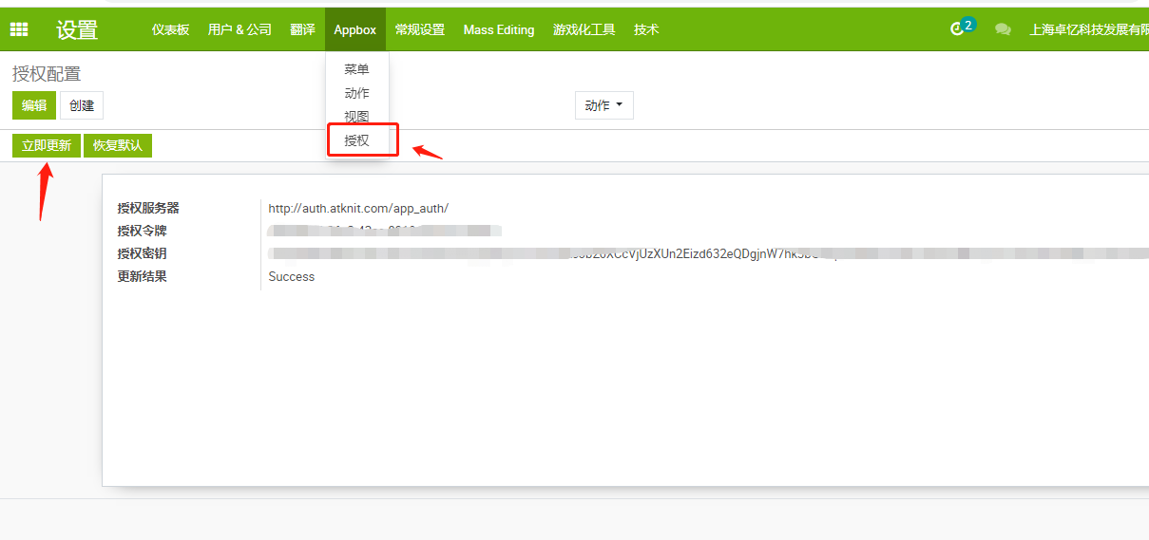Click the 编辑 button
Screen dimensions: 1149x540
(x=34, y=105)
